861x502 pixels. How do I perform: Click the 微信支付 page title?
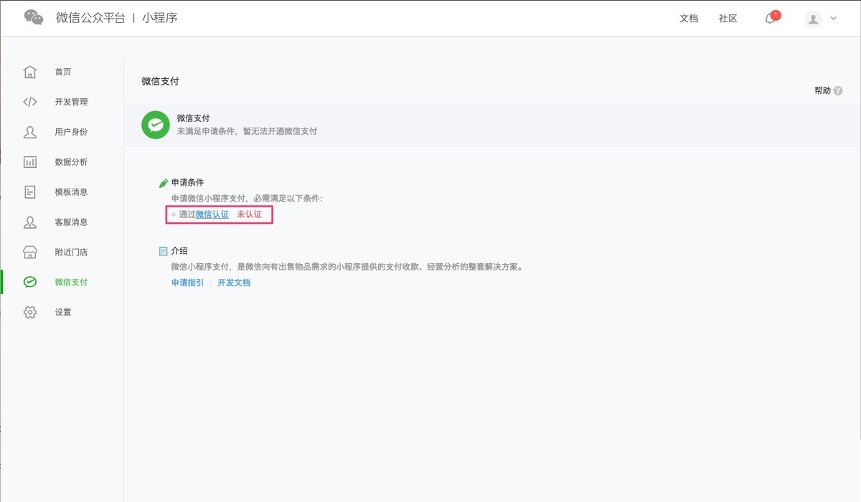[x=160, y=82]
